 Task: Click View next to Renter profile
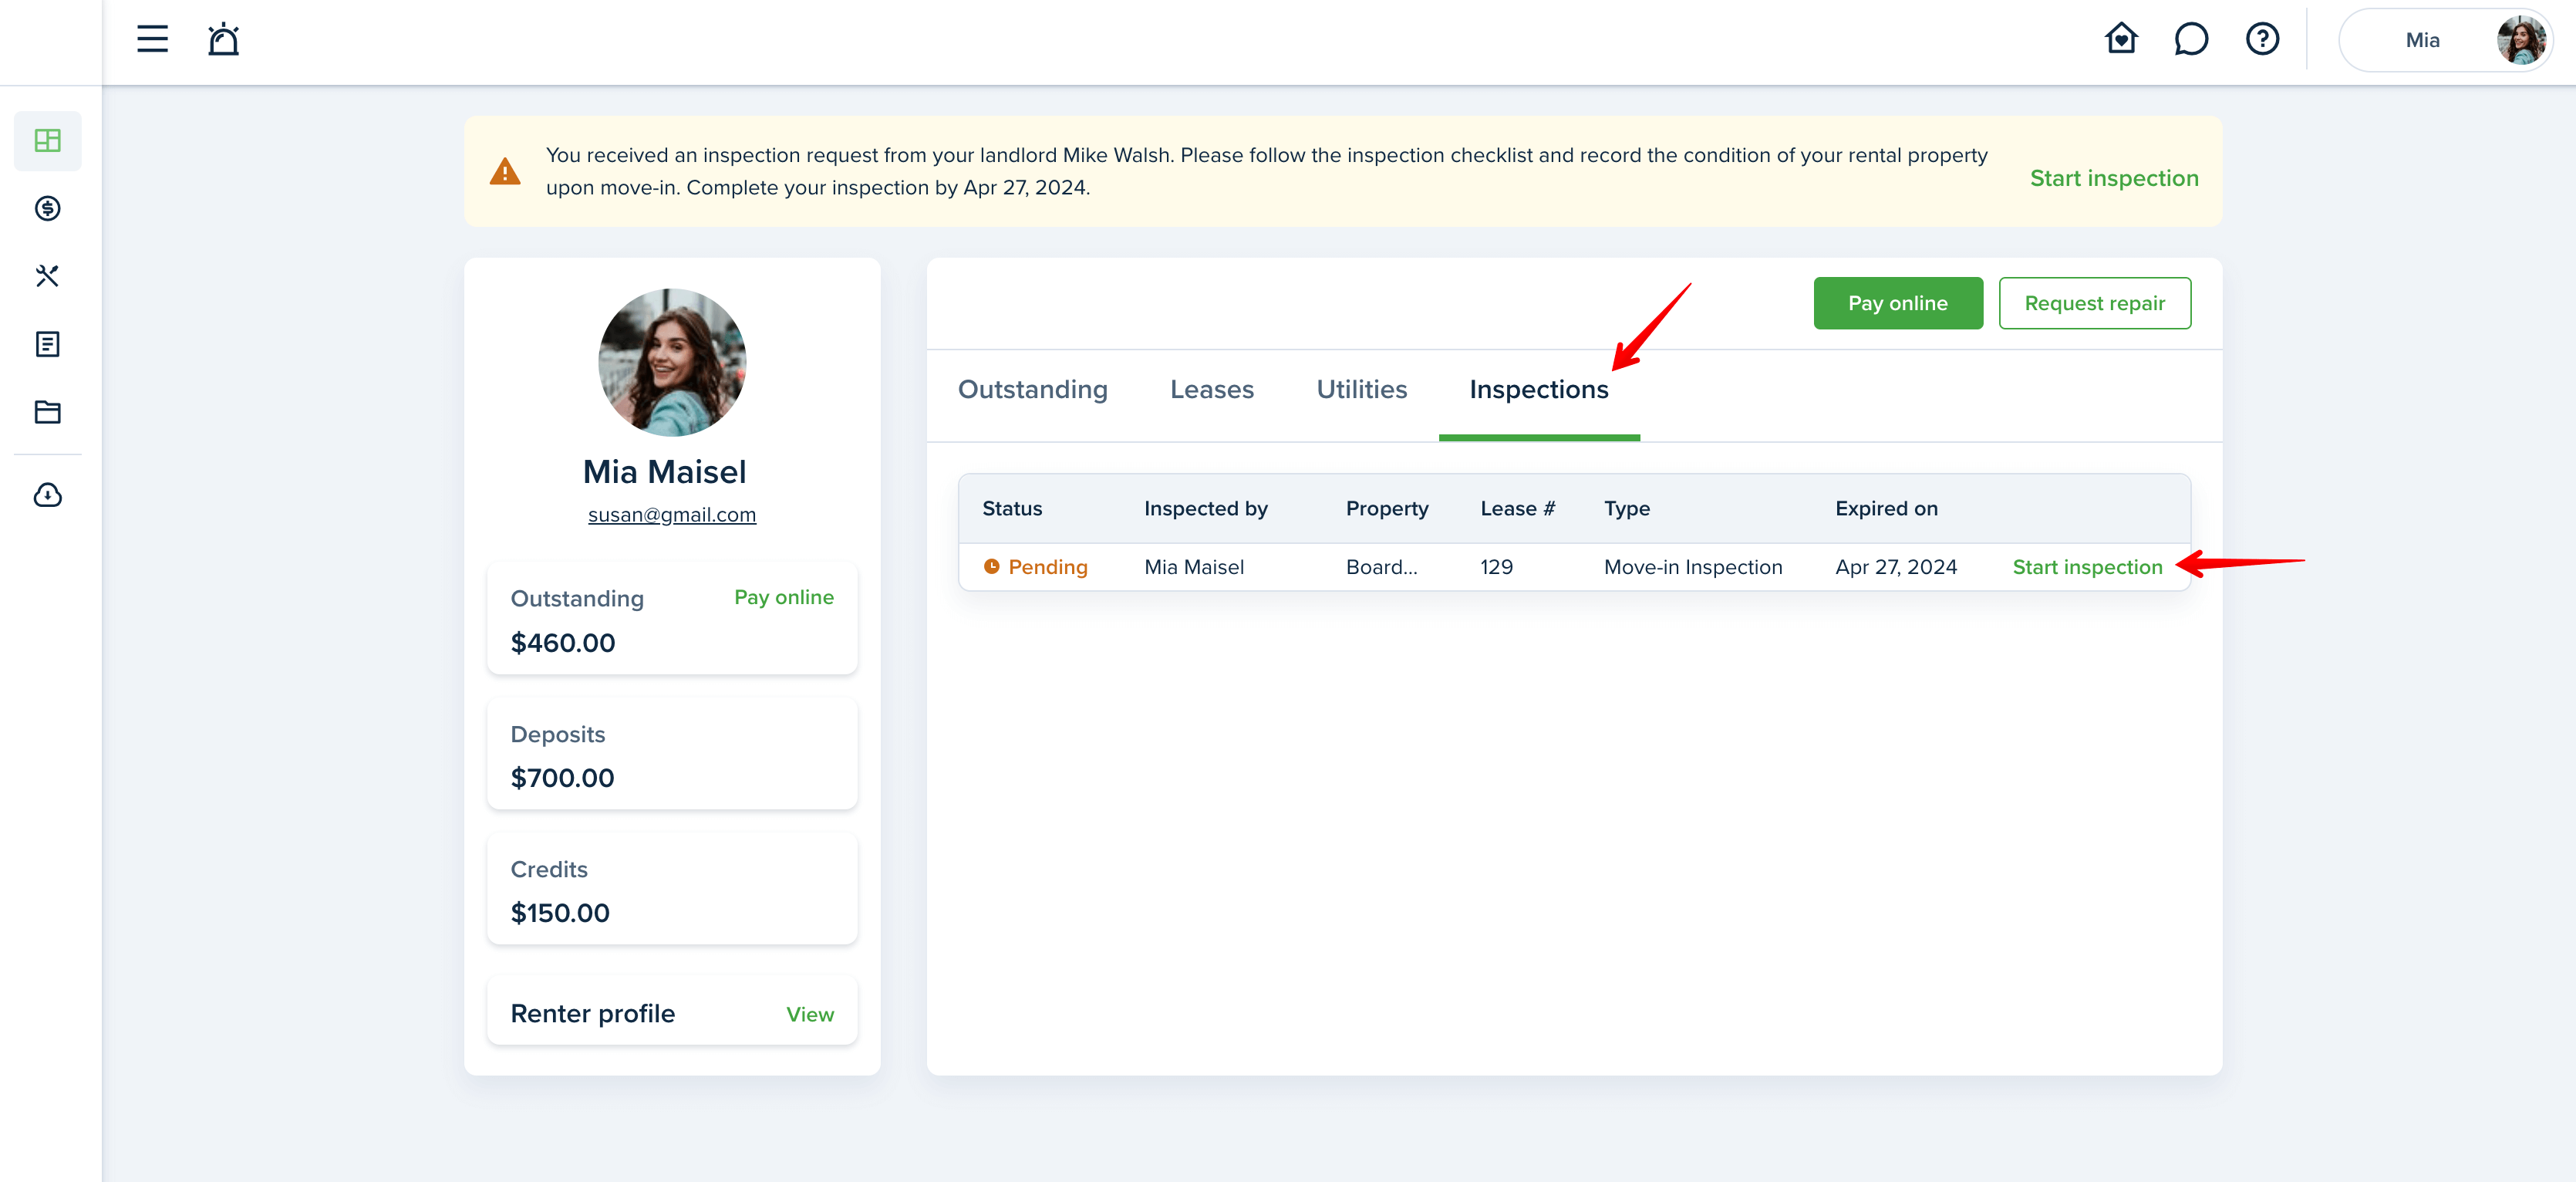(x=809, y=1014)
